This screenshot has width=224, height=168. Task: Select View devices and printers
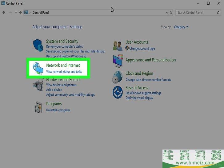tap(61, 85)
